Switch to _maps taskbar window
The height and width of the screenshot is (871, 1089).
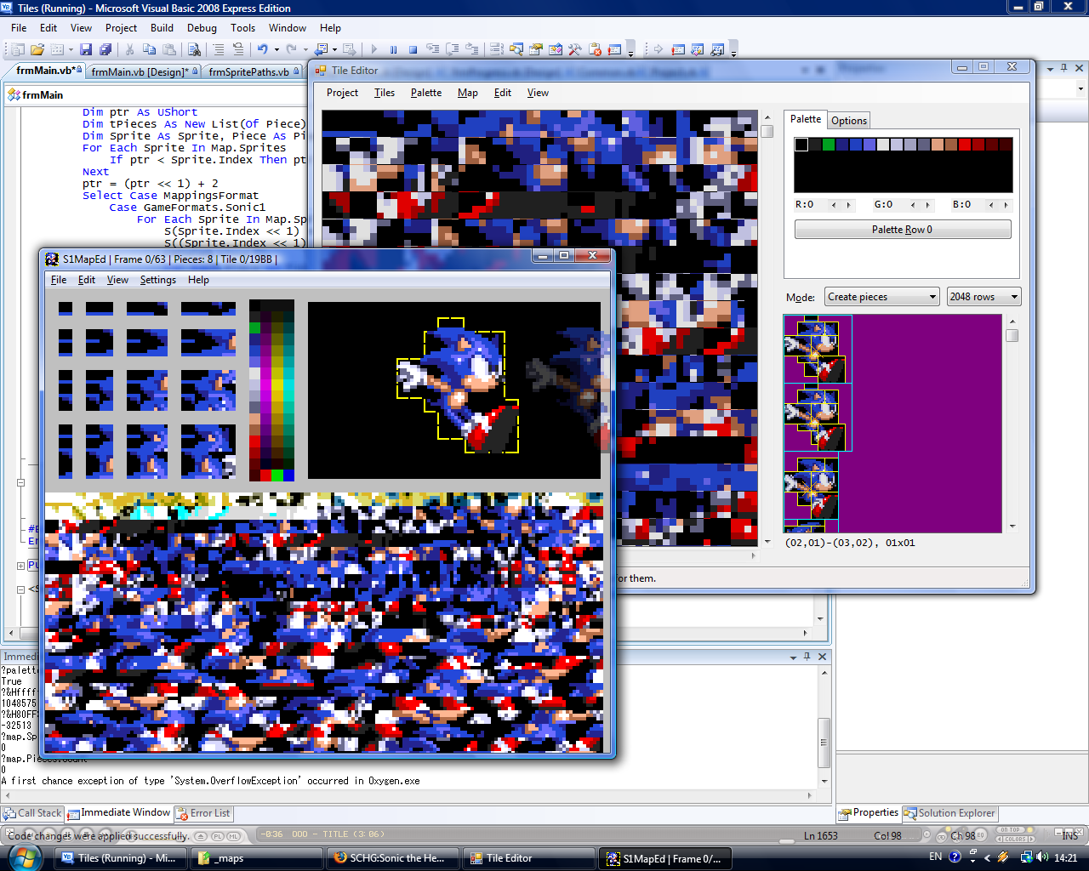[257, 858]
